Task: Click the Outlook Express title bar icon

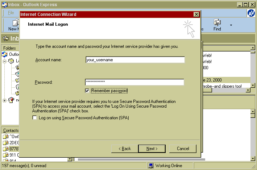Action: point(5,5)
